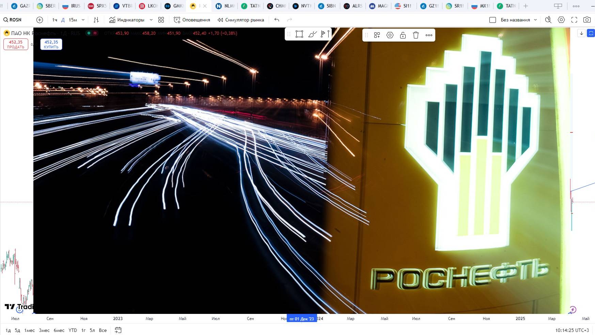Image resolution: width=595 pixels, height=335 pixels.
Task: Switch to the SI1! tab
Action: (404, 6)
